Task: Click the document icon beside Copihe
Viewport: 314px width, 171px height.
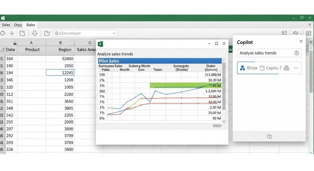Action: click(x=262, y=68)
